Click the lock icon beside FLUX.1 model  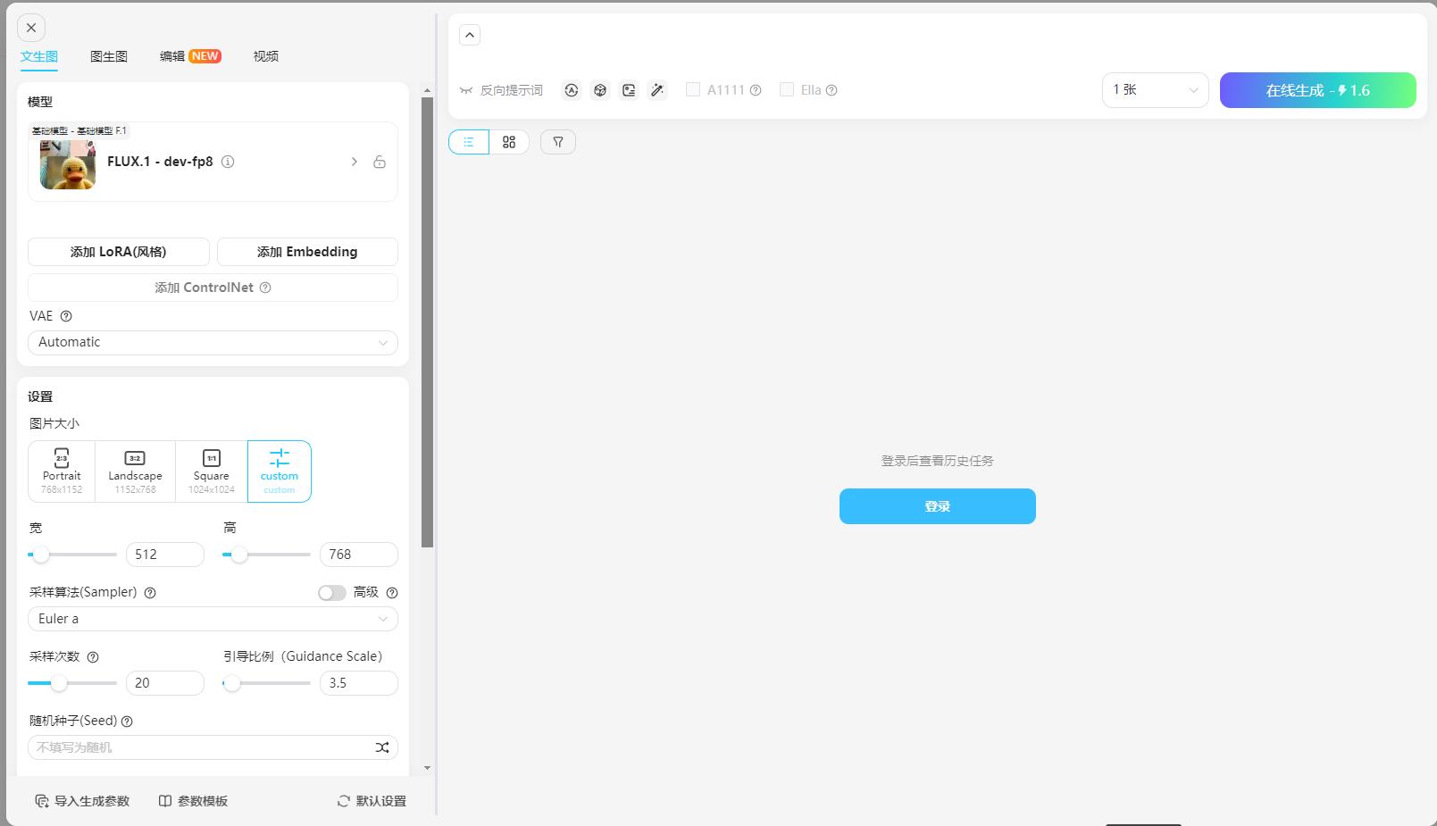[x=380, y=162]
